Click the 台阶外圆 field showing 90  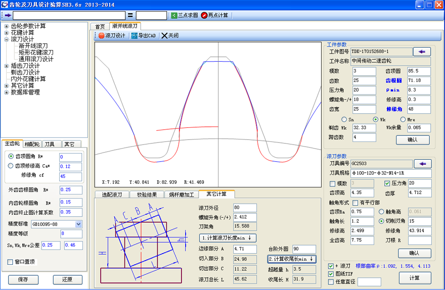click(304, 249)
